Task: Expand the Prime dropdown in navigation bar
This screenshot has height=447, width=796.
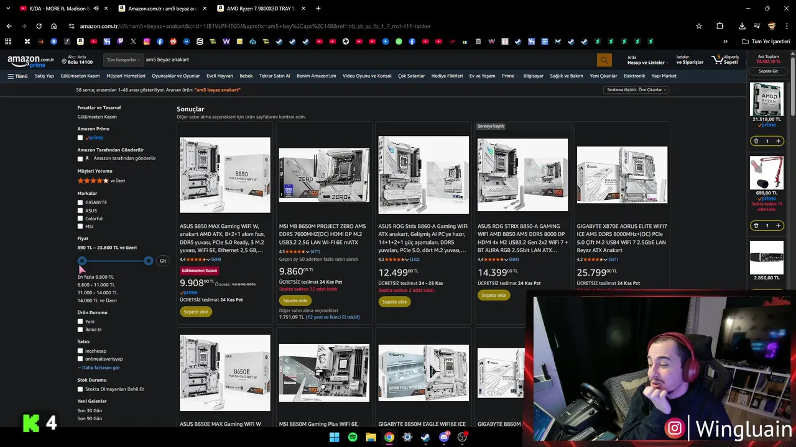Action: pyautogui.click(x=509, y=76)
